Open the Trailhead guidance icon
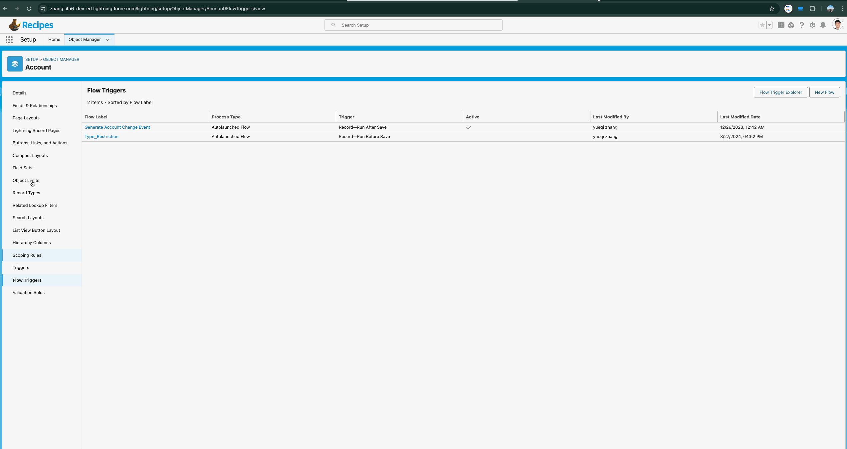The height and width of the screenshot is (449, 847). coord(791,25)
